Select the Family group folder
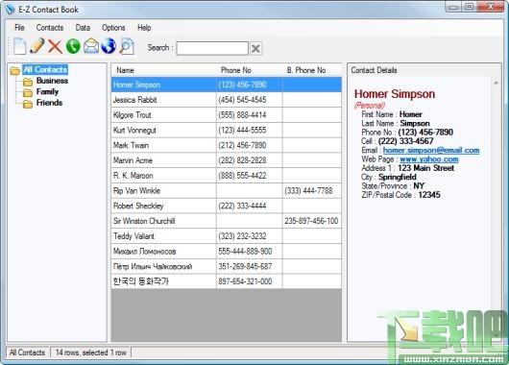 (x=47, y=91)
